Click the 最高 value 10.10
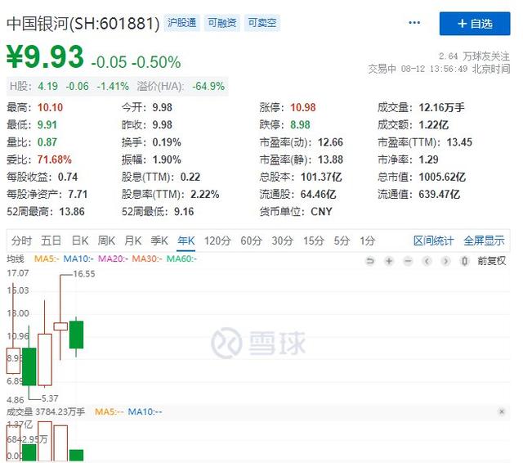This screenshot has width=523, height=463. (50, 107)
